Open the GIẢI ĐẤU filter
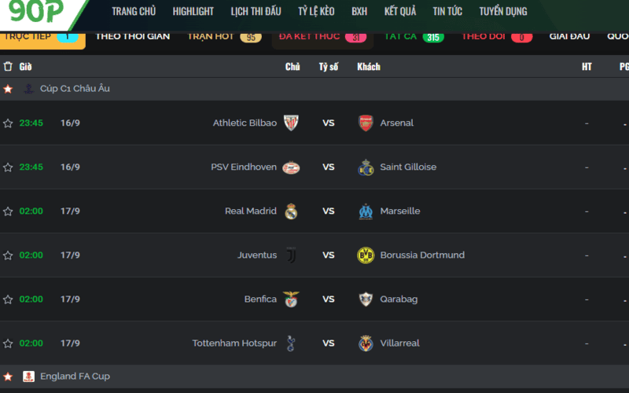 pyautogui.click(x=569, y=36)
